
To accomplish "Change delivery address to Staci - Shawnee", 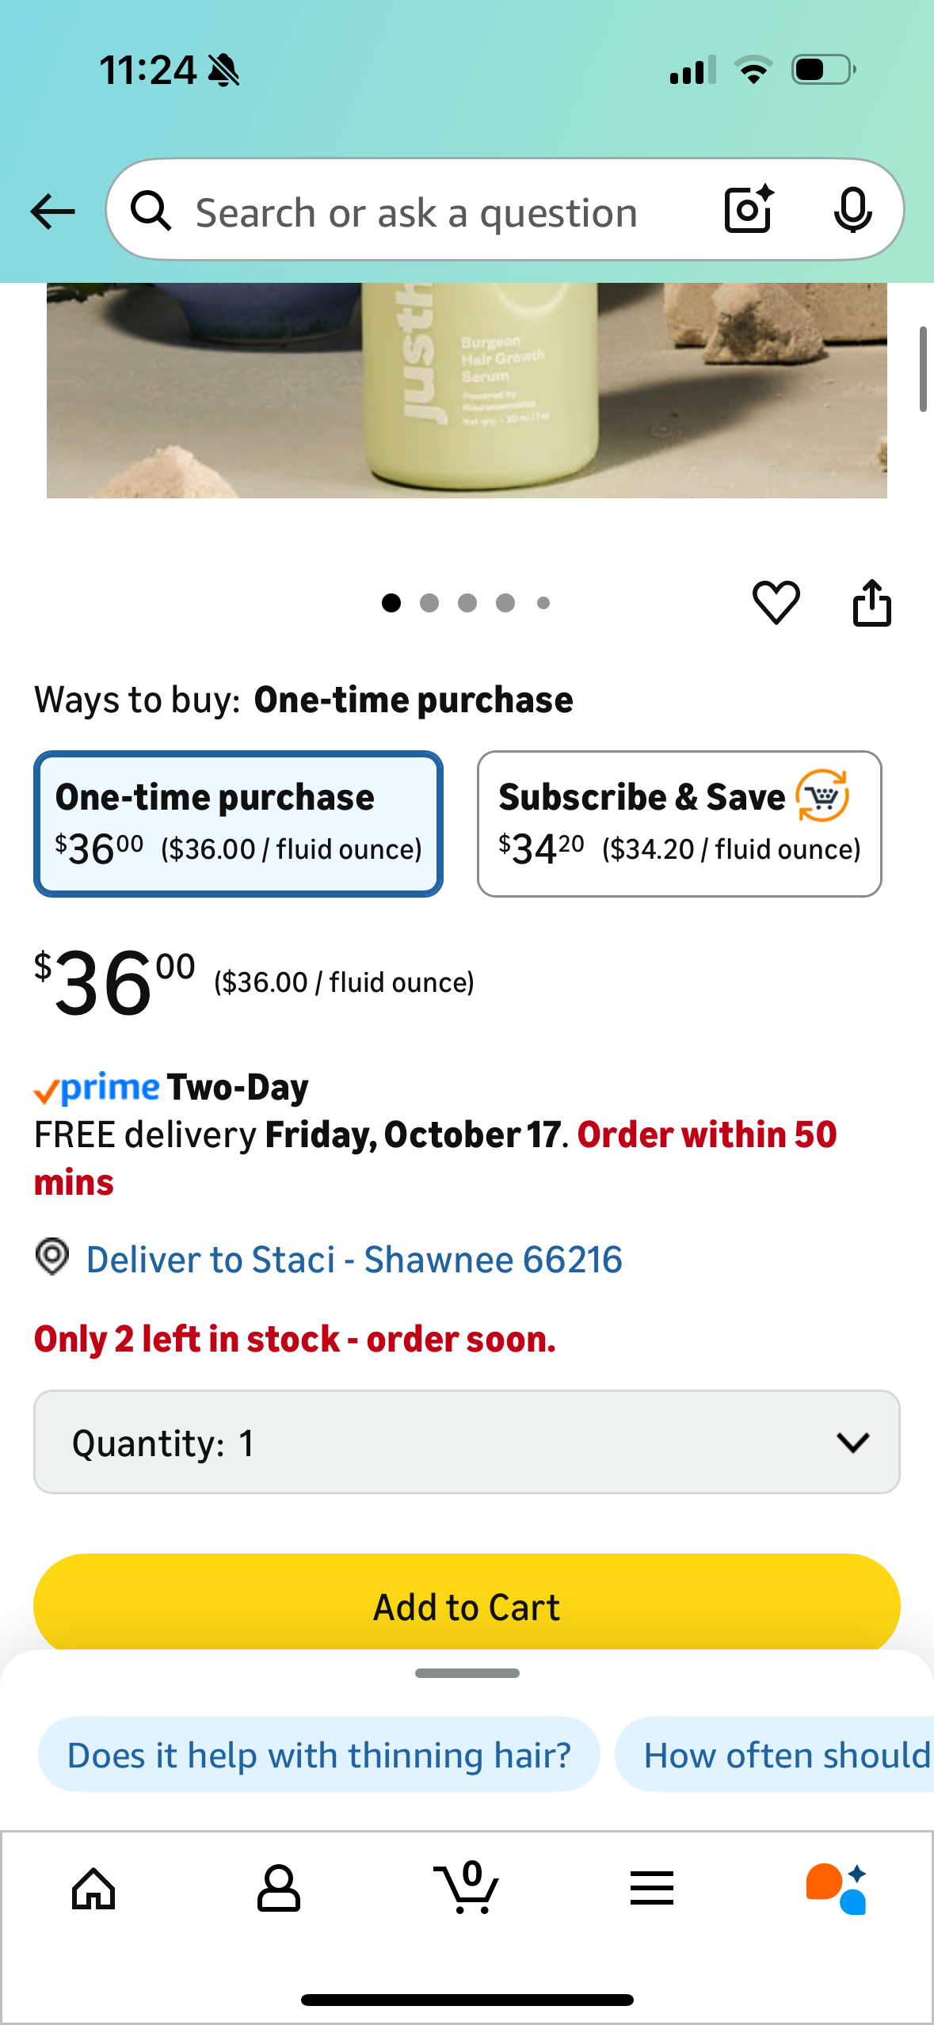I will pos(354,1260).
